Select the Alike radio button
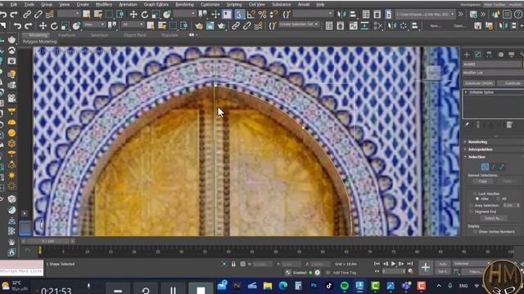The image size is (524, 294). 477,198
